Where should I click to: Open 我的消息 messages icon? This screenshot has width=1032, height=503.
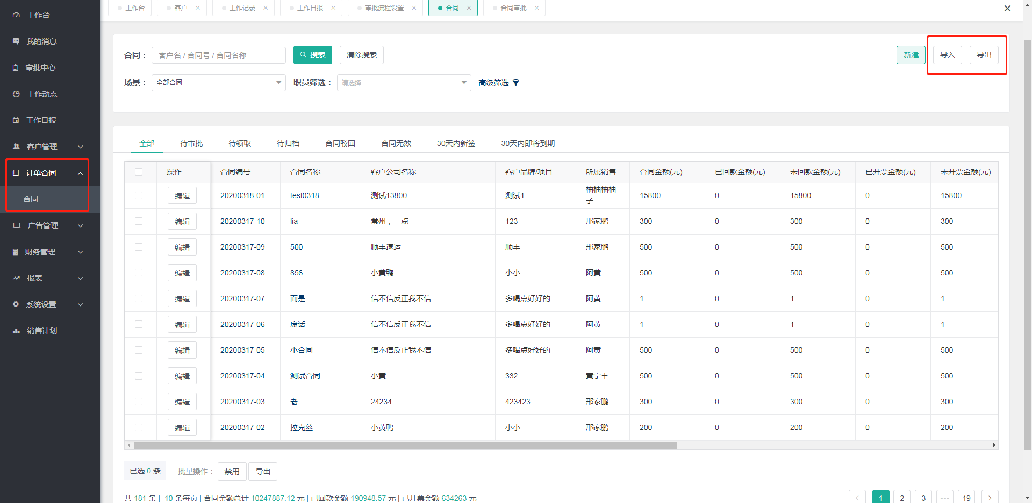tap(16, 41)
